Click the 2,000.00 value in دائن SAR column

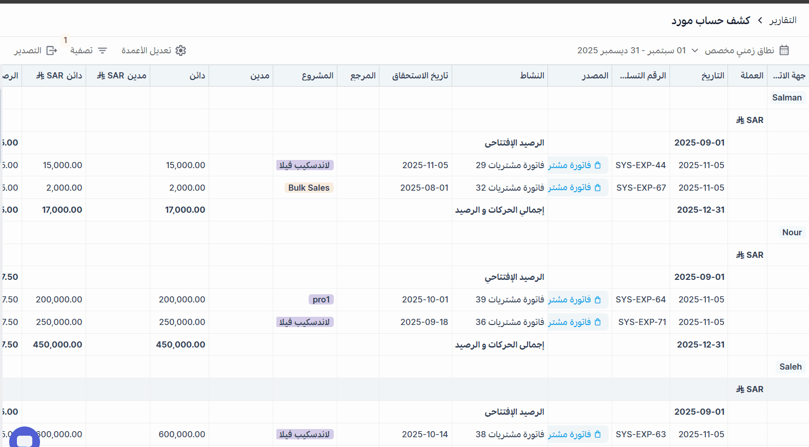[x=64, y=188]
